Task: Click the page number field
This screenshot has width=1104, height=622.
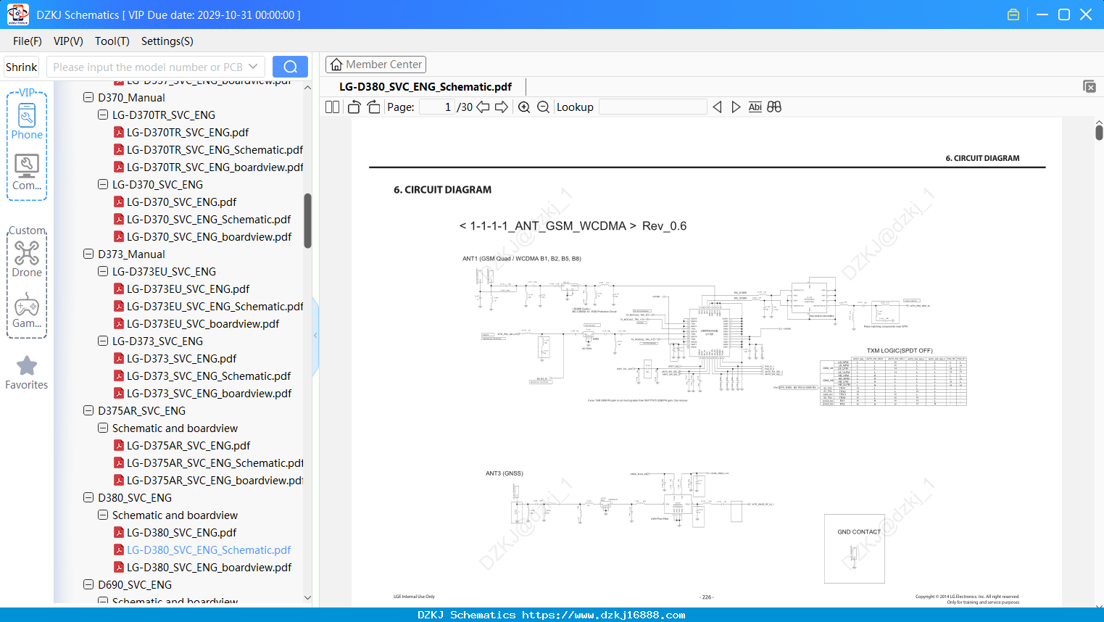Action: click(437, 107)
